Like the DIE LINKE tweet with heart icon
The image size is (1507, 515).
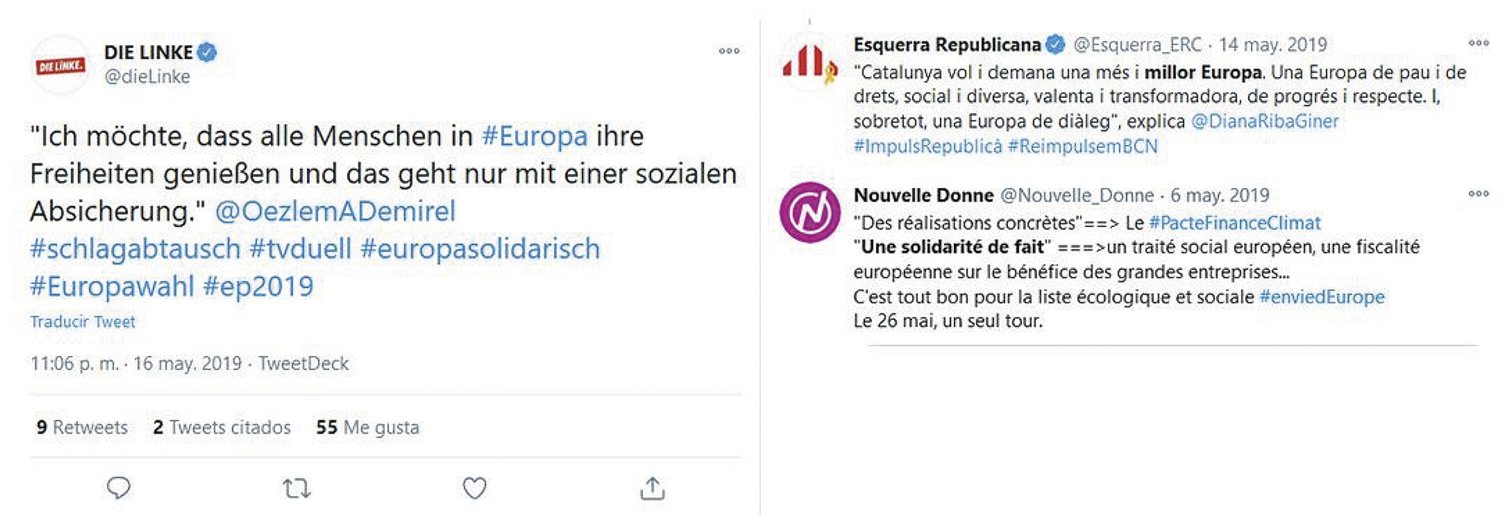click(x=474, y=489)
